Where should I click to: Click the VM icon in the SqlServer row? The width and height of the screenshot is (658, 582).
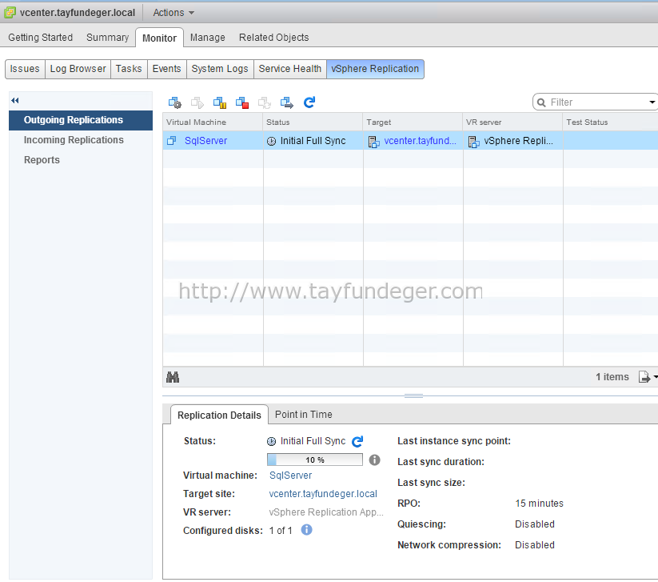tap(171, 141)
